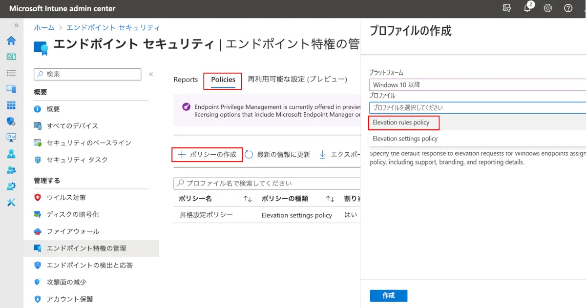Open Reports monitor icon in left rail
Image resolution: width=586 pixels, height=308 pixels.
coord(11,137)
